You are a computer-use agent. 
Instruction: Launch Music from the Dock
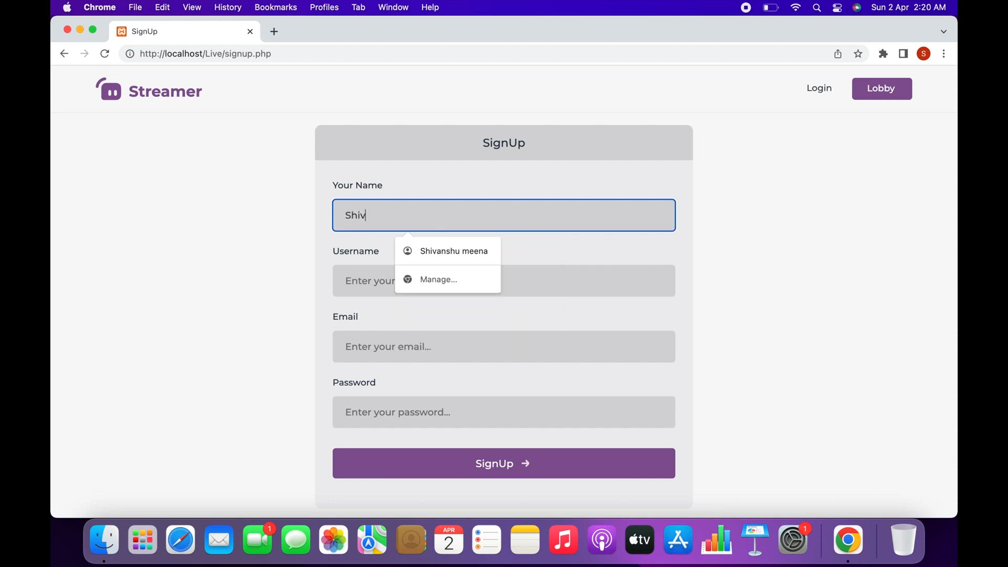(x=563, y=540)
